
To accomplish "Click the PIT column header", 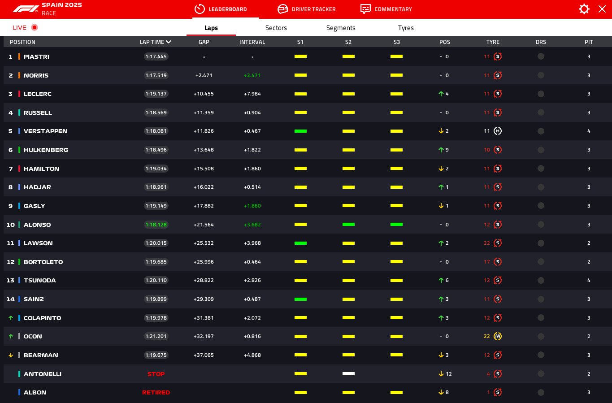I will pos(589,42).
